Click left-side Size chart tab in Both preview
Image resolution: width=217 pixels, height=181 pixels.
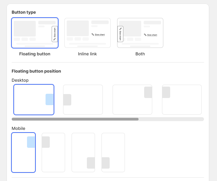point(120,34)
